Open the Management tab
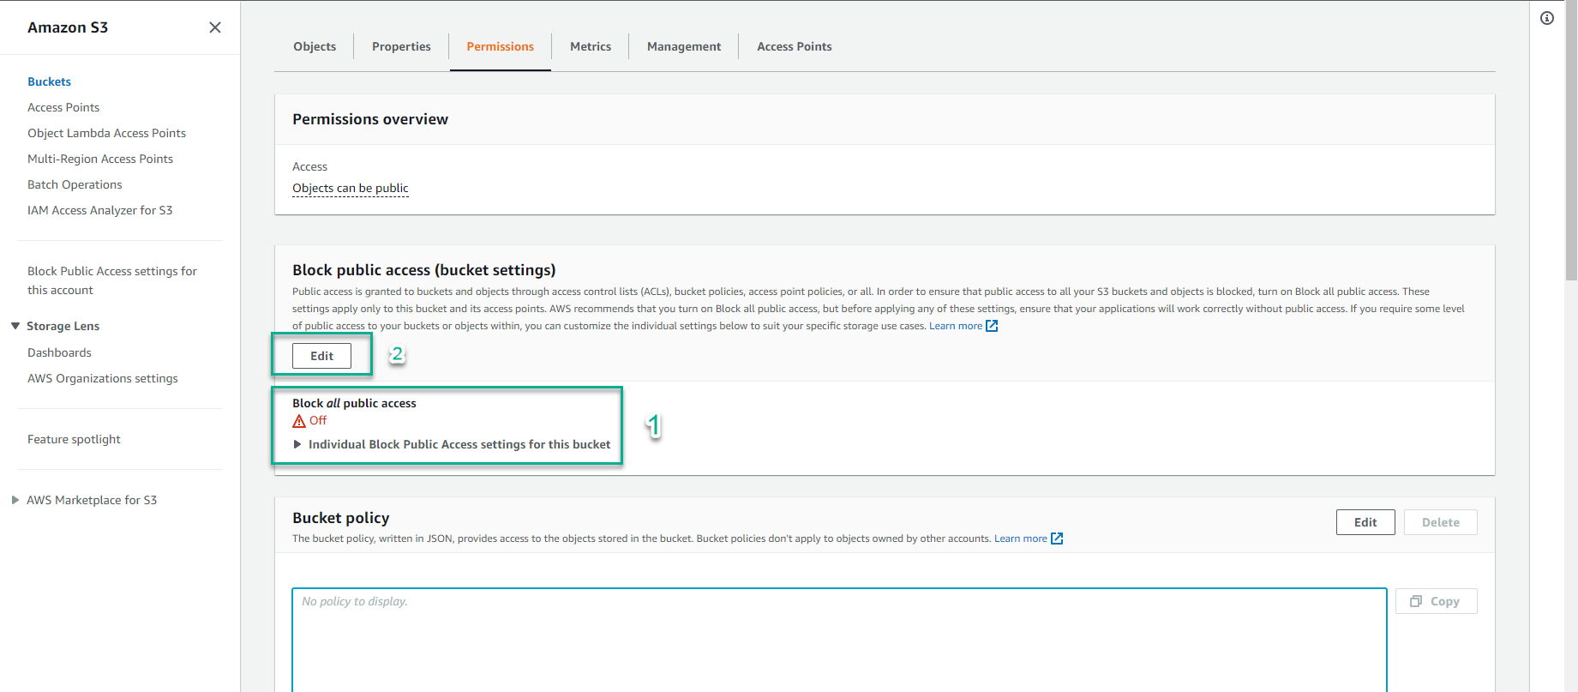 pos(684,46)
